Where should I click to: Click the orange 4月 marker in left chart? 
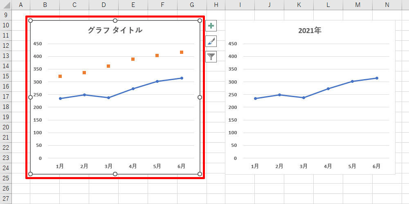pyautogui.click(x=133, y=59)
